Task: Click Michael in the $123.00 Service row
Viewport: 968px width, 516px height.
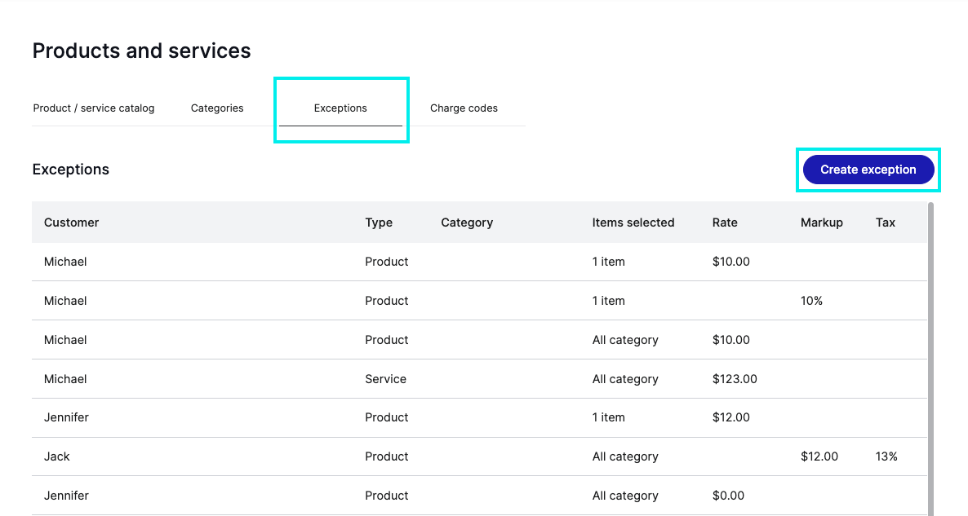Action: (x=64, y=379)
